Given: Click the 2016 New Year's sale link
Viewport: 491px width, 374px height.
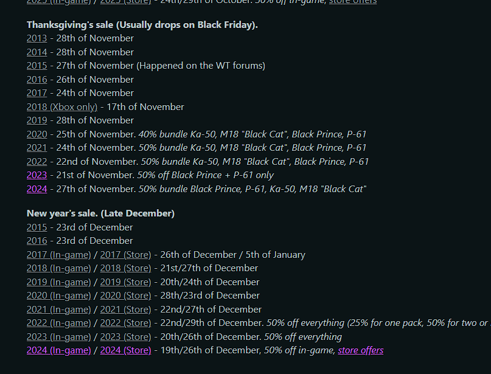Looking at the screenshot, I should (37, 241).
